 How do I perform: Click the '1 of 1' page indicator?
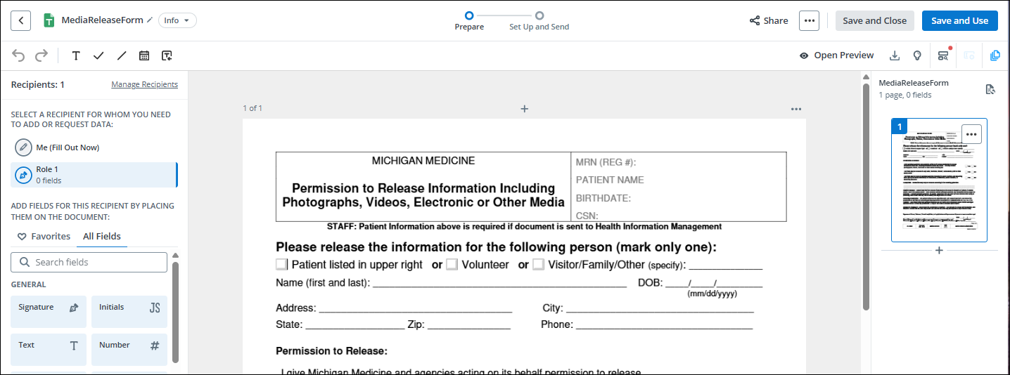click(x=252, y=108)
